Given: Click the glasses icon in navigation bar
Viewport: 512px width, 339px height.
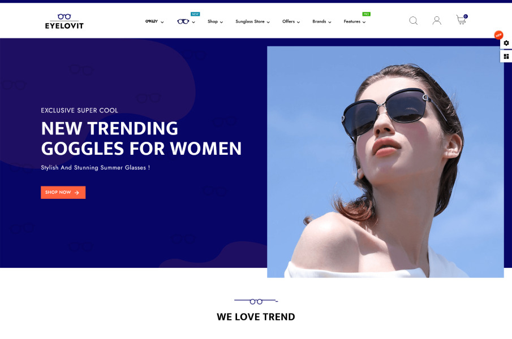Looking at the screenshot, I should [183, 21].
